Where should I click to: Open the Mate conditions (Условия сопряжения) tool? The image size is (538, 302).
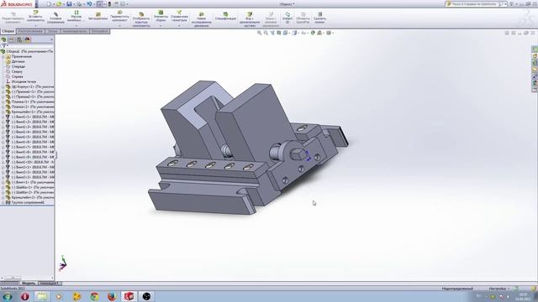point(55,18)
